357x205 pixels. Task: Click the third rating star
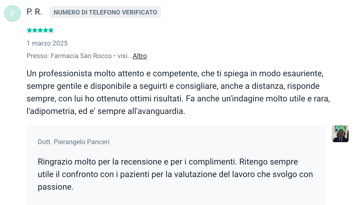pos(40,30)
